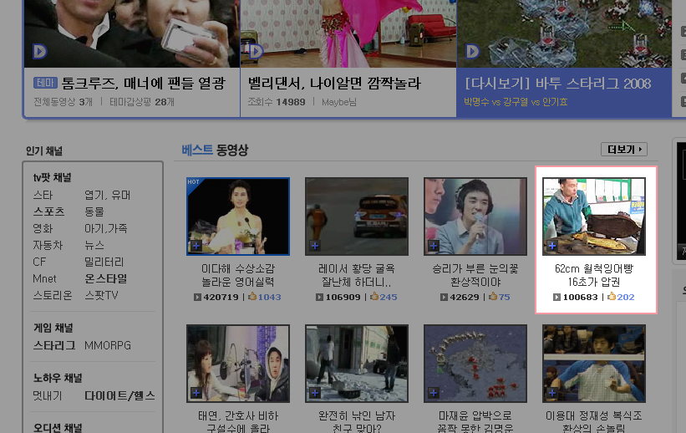Open the 이다해 수상소감 놀라운 영어실력 title link

[x=238, y=275]
